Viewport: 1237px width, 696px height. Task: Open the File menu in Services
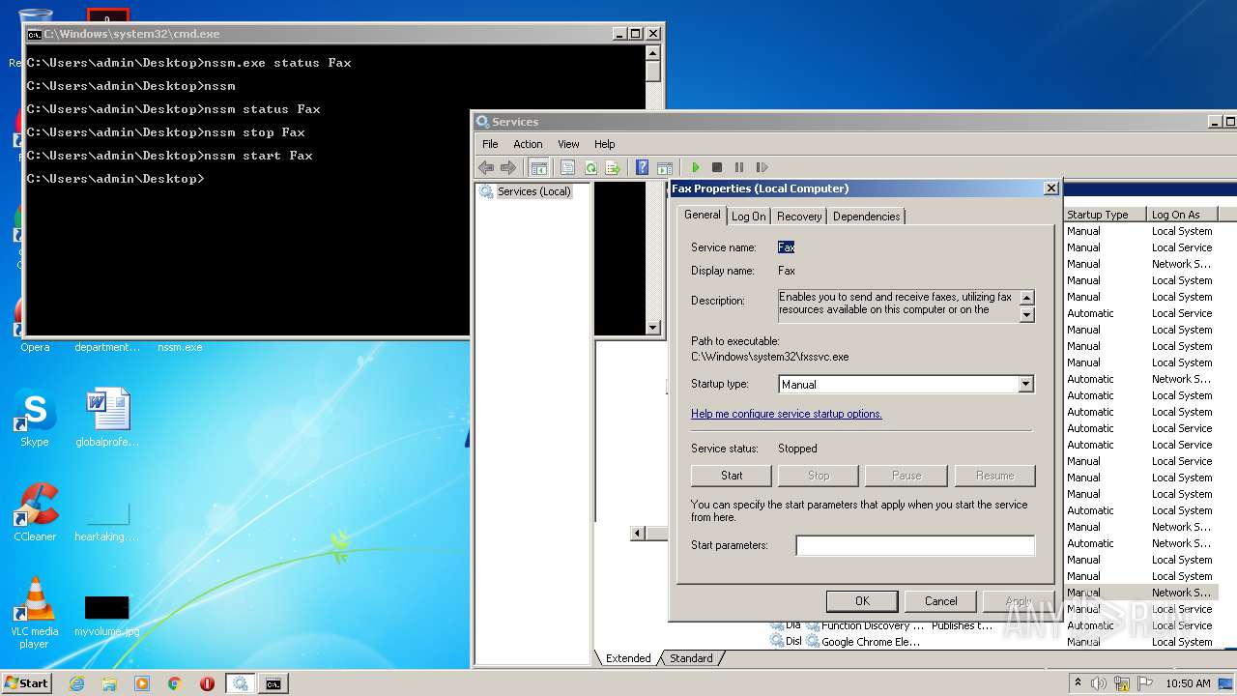point(490,144)
